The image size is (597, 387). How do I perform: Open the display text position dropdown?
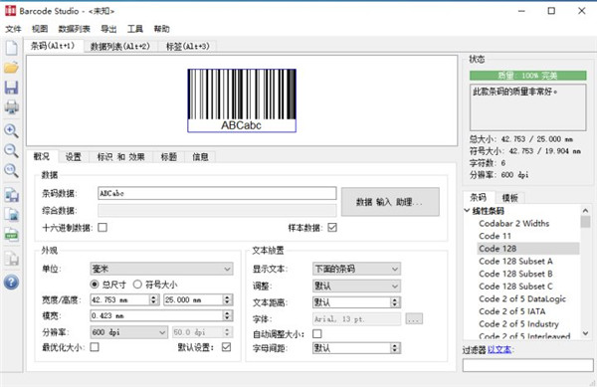point(356,269)
